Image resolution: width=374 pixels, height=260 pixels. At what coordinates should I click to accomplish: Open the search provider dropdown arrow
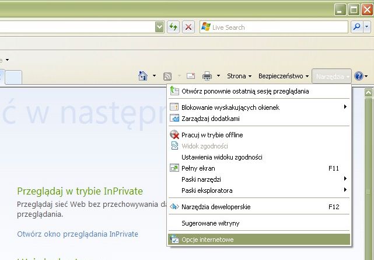[x=367, y=27]
